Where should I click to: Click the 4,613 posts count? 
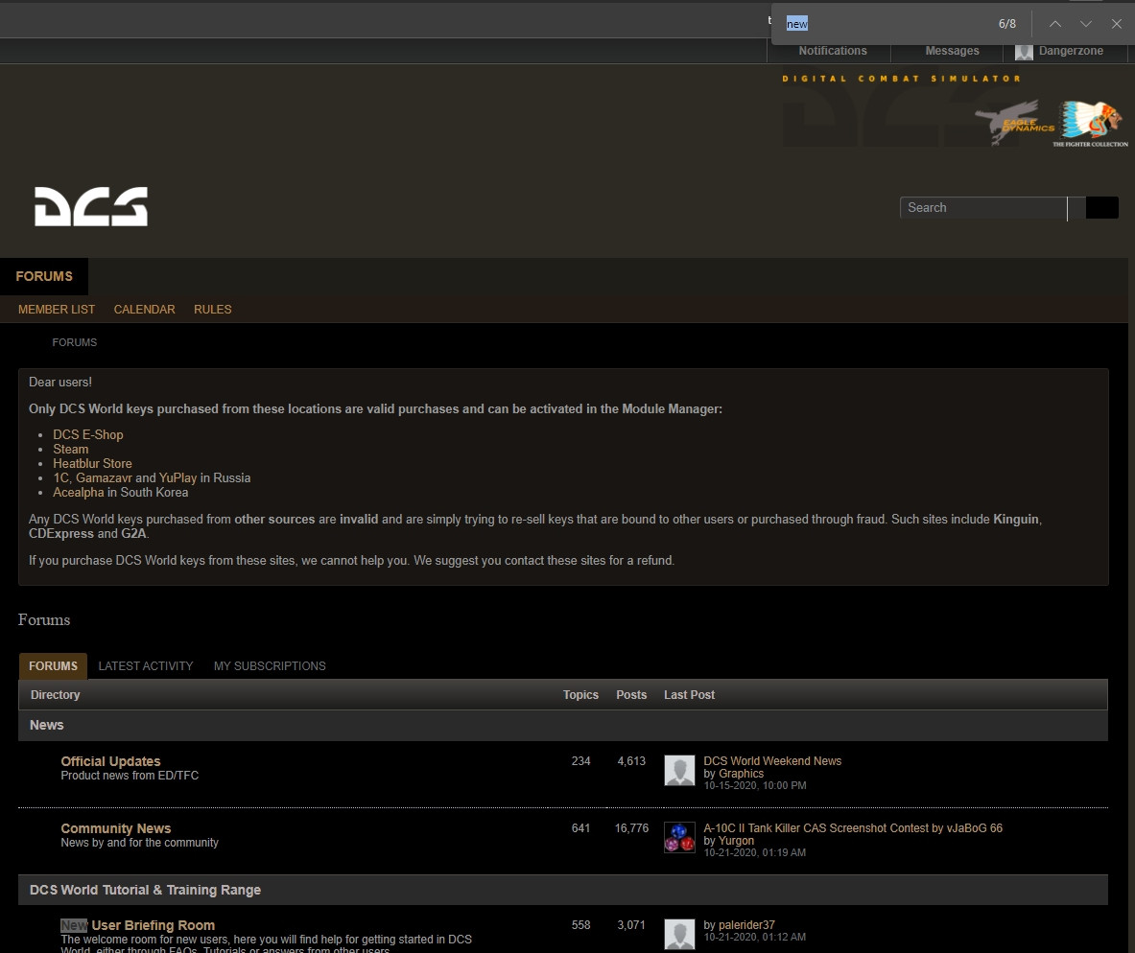pyautogui.click(x=631, y=761)
